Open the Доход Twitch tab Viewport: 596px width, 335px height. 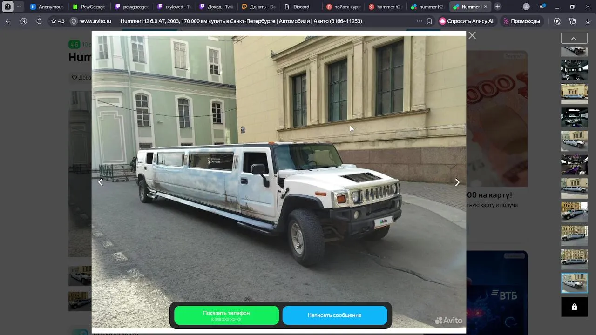pyautogui.click(x=216, y=7)
